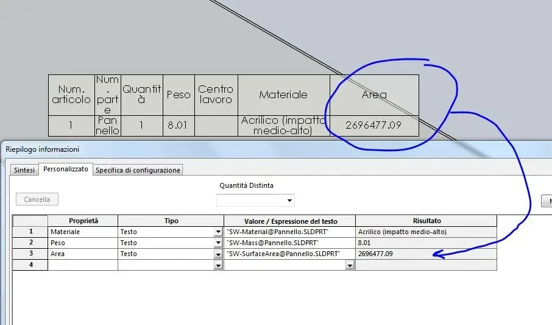This screenshot has width=552, height=325.
Task: Click 'Num. articolo' header in drawing table
Action: coord(71,95)
